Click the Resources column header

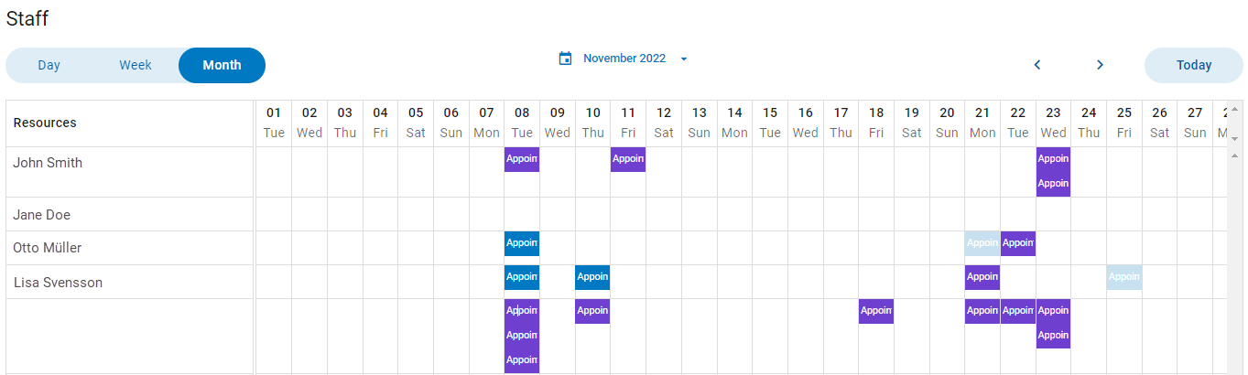[x=45, y=123]
